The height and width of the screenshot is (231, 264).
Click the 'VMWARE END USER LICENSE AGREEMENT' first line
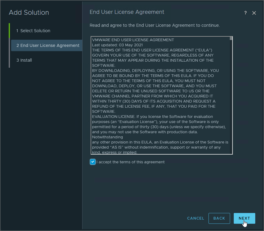tap(133, 40)
